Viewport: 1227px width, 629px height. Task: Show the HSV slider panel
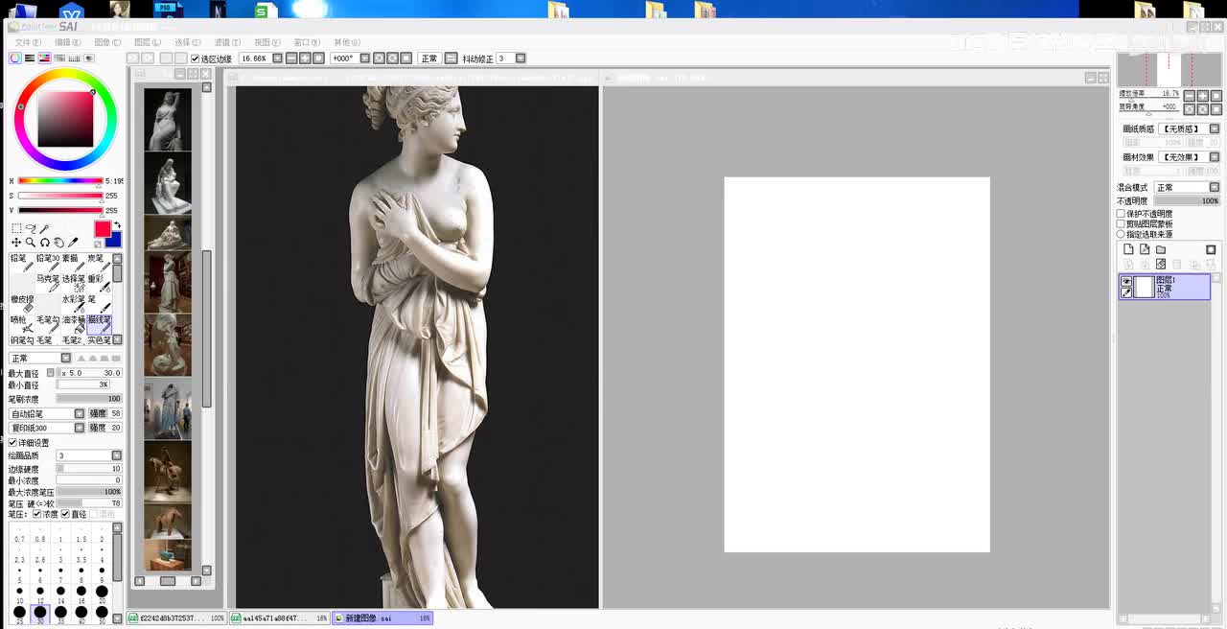44,58
